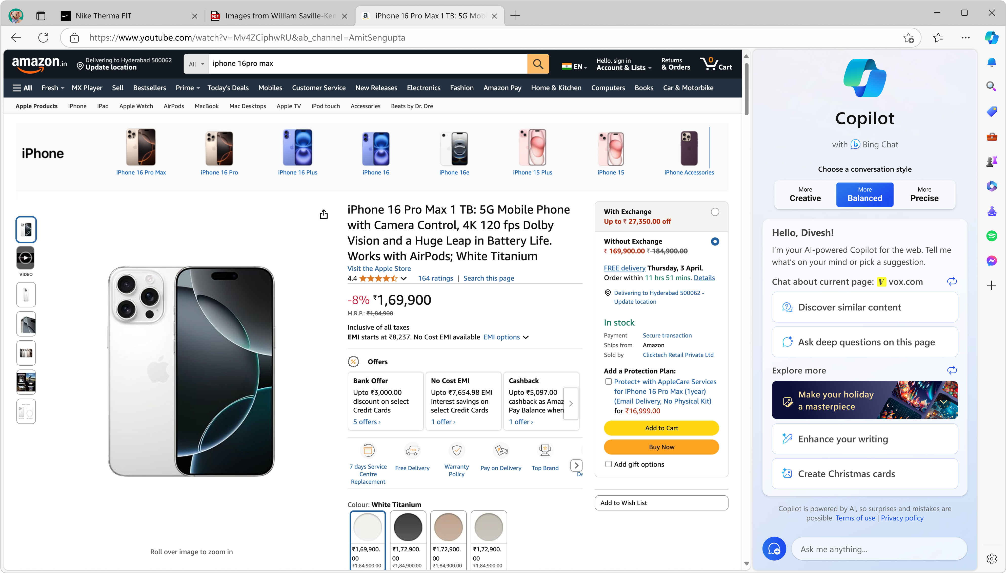Click the share icon above product image
This screenshot has width=1006, height=573.
(323, 214)
